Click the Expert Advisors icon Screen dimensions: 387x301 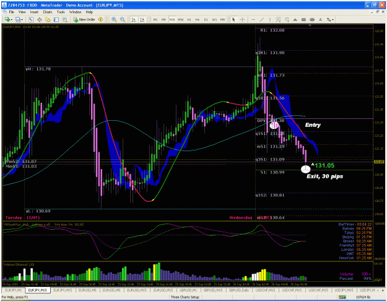point(100,19)
